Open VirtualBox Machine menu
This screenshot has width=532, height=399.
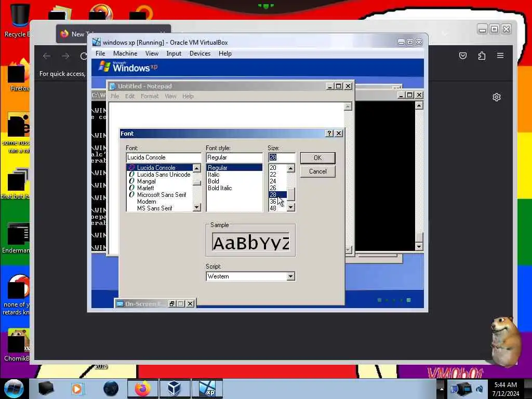pyautogui.click(x=125, y=54)
